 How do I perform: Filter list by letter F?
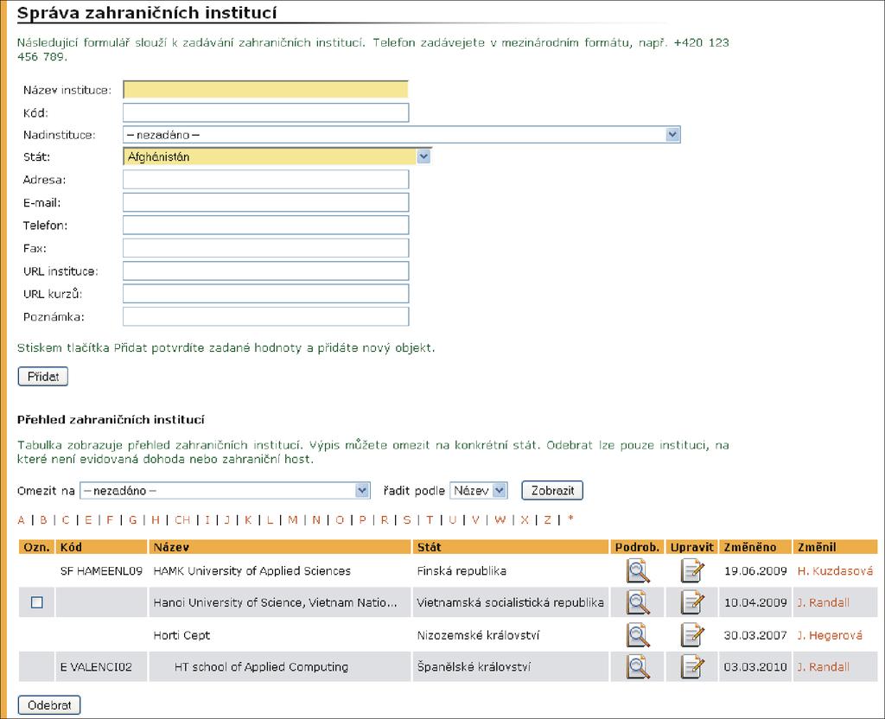tap(110, 519)
